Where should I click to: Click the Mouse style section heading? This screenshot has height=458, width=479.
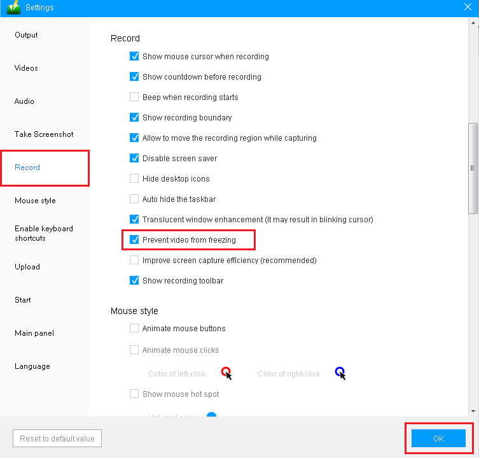(x=134, y=311)
